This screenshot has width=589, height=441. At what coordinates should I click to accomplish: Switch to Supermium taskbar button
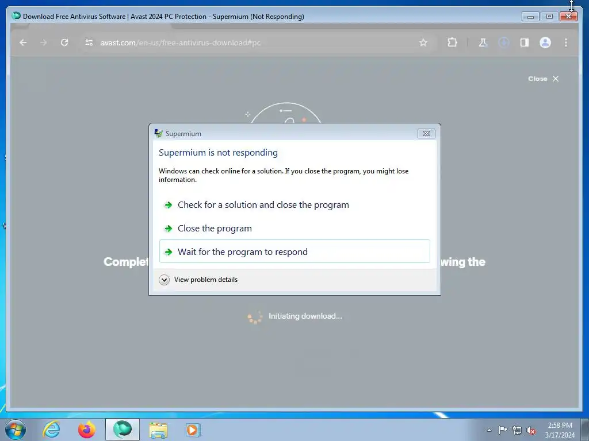pyautogui.click(x=123, y=430)
